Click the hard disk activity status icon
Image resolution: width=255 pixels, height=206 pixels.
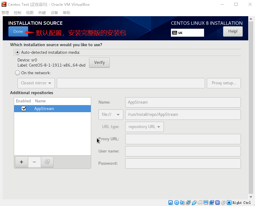point(170,202)
